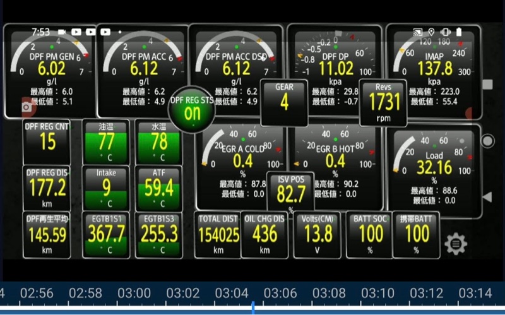Tap the location pin status icon
This screenshot has height=315, width=505.
click(431, 32)
